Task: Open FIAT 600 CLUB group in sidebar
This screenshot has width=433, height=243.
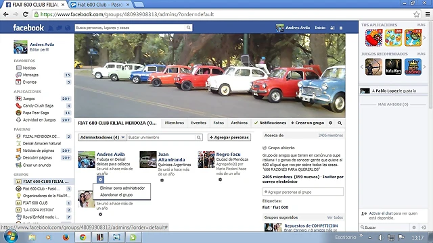Action: click(35, 202)
